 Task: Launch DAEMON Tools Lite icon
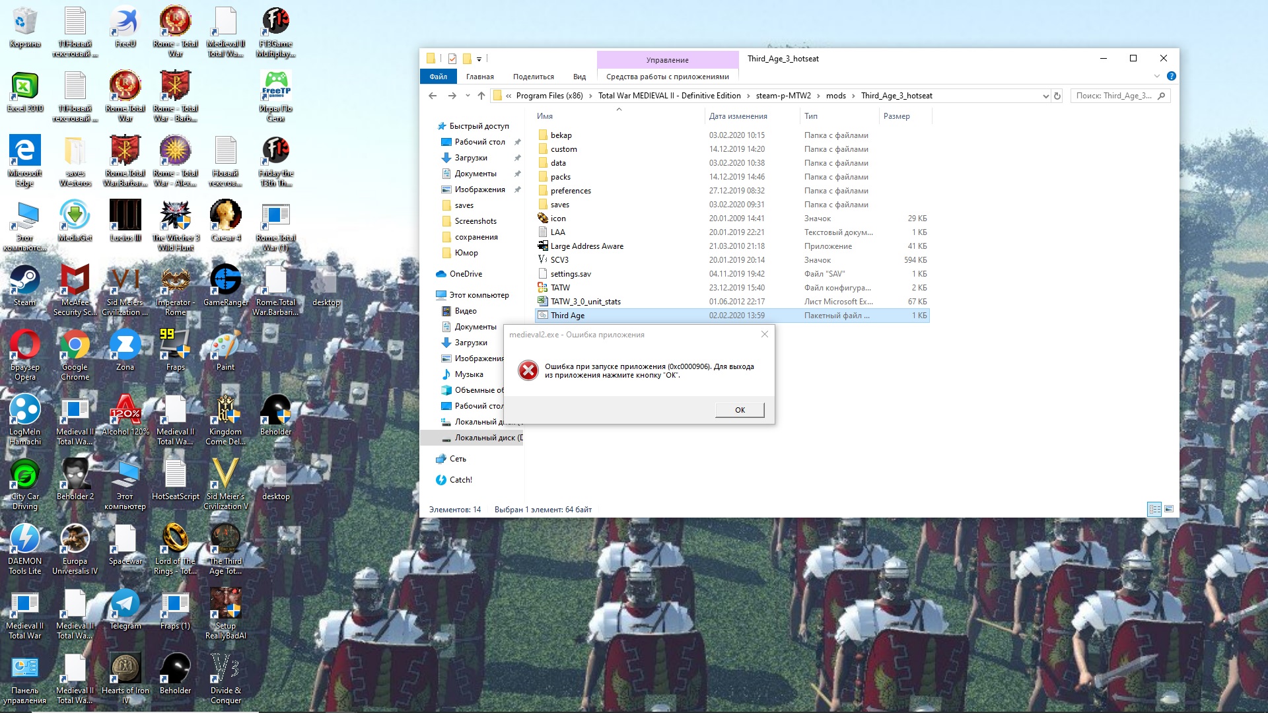point(24,549)
